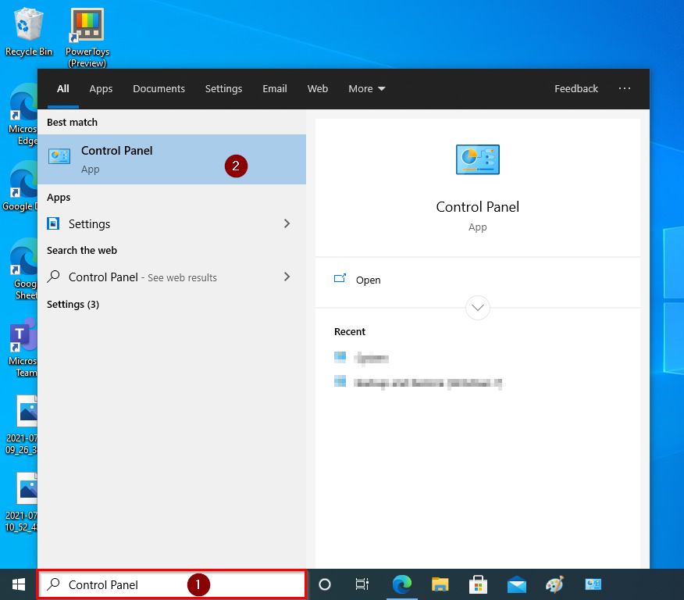Open Control Panel best match result
Screen dimensions: 684x600
tap(117, 159)
